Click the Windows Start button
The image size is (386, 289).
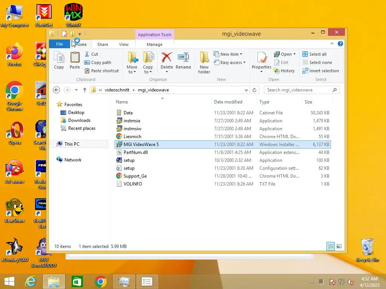click(9, 281)
